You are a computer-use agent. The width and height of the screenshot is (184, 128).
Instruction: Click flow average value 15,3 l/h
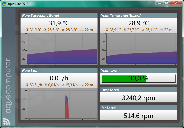point(71,85)
